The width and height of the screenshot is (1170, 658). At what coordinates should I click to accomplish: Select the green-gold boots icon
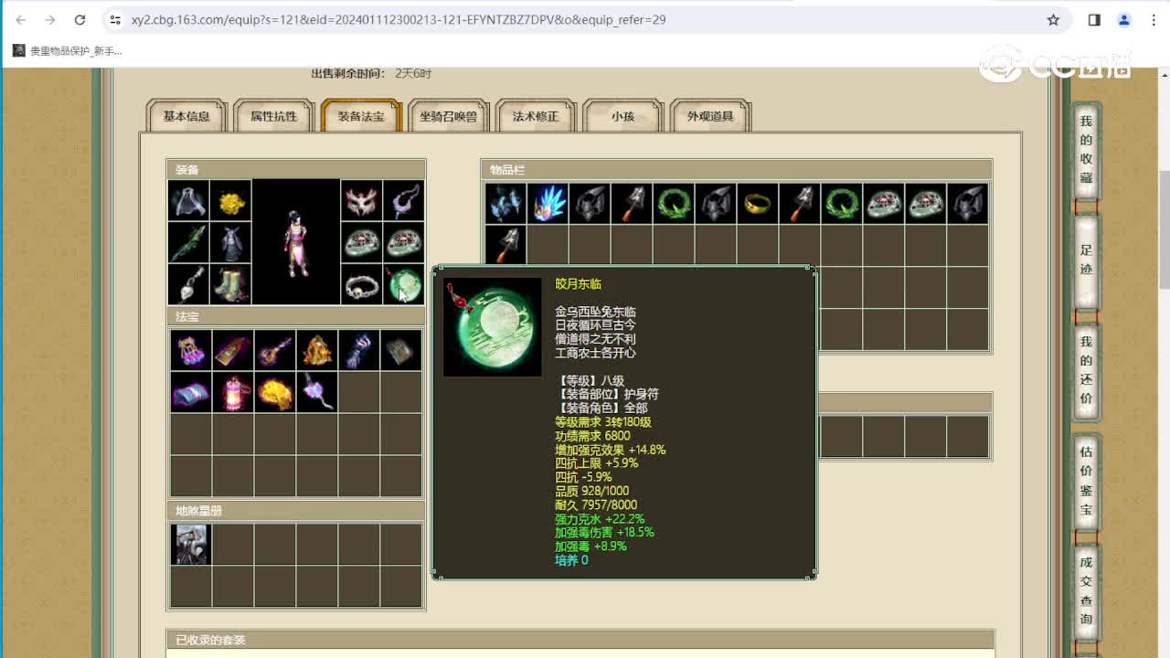230,284
